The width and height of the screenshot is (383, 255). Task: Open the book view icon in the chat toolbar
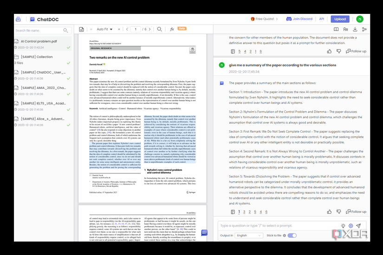(x=336, y=29)
